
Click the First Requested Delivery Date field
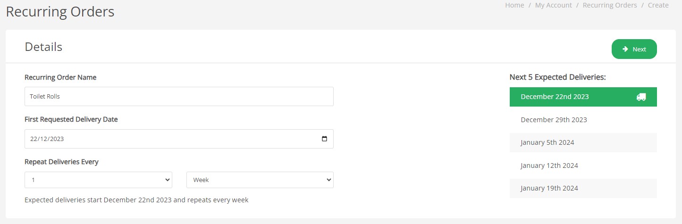[170, 139]
